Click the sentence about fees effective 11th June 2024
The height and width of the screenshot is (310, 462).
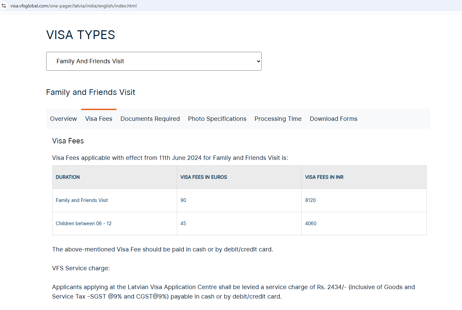[x=170, y=158]
